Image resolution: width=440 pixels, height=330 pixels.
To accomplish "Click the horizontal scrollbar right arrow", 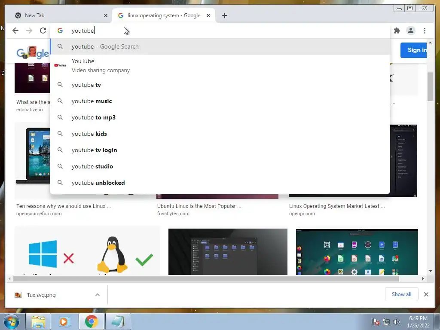I will click(423, 278).
